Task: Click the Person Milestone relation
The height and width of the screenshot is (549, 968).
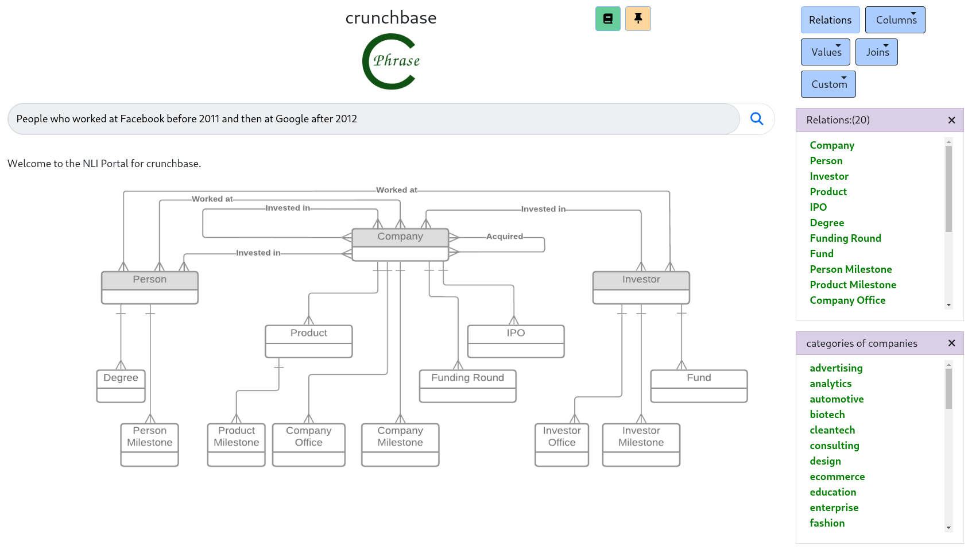Action: tap(851, 269)
